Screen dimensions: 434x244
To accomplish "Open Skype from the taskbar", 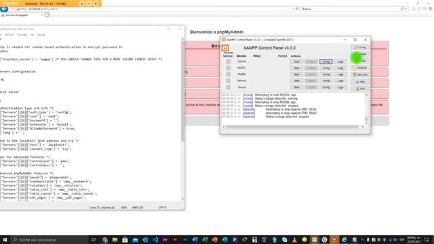I will tap(285, 239).
